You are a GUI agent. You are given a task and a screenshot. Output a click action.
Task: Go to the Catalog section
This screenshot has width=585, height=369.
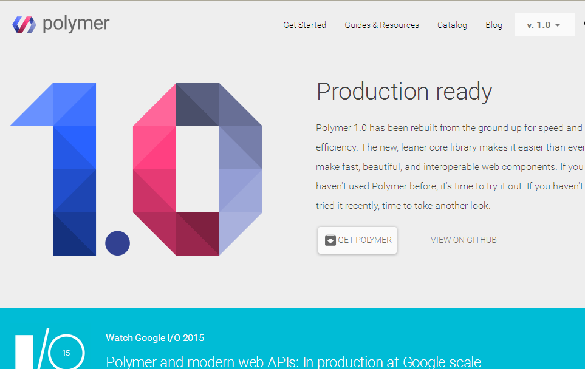(x=452, y=25)
